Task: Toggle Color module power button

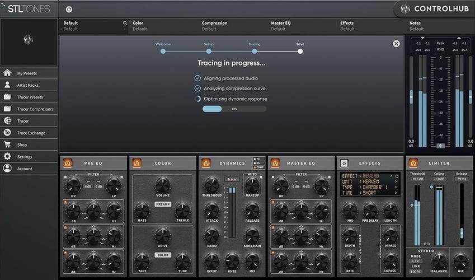Action: pos(137,163)
